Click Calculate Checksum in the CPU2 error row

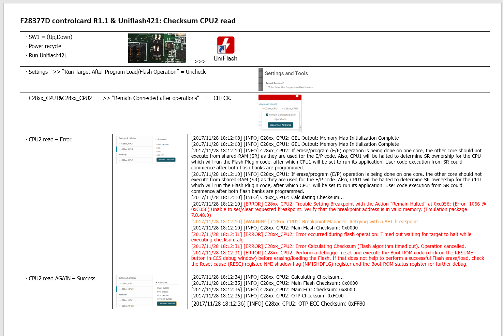pos(166,159)
